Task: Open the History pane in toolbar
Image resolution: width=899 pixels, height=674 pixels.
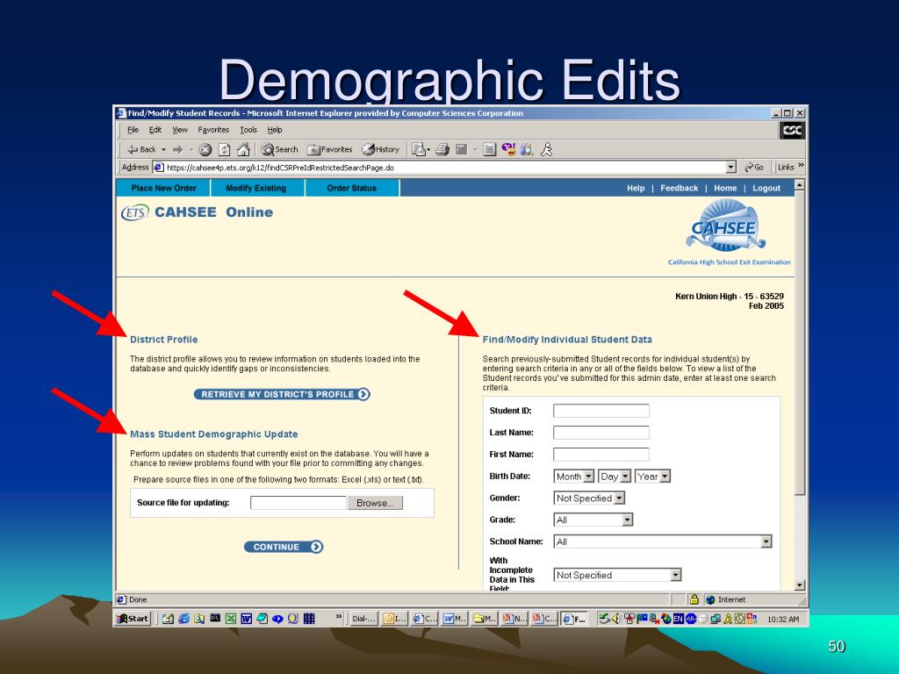Action: point(380,149)
